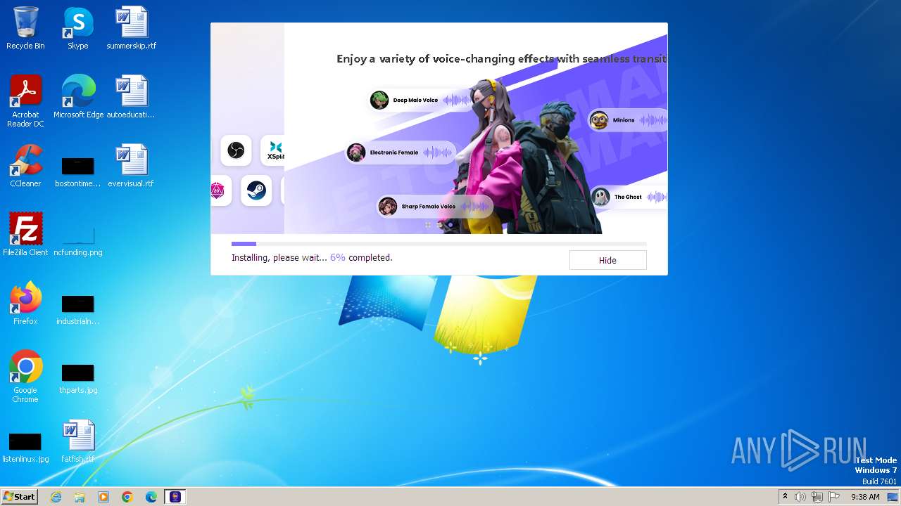This screenshot has width=901, height=506.
Task: Select the Sharp Female Voice chip
Action: tap(434, 207)
